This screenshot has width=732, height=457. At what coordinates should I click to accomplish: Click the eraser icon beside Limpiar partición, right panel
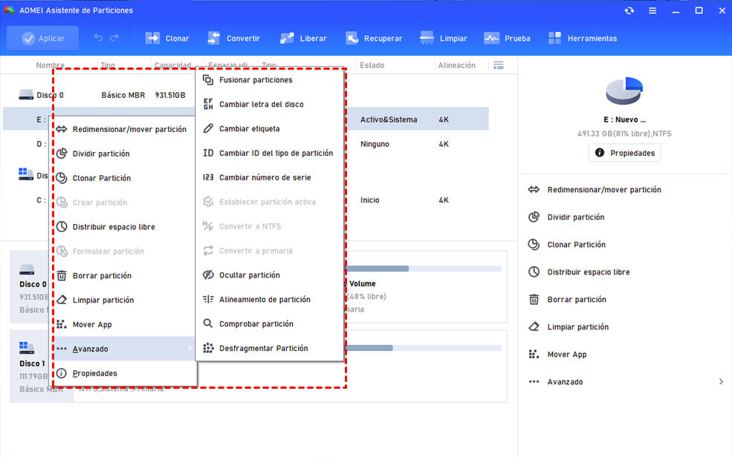(534, 326)
